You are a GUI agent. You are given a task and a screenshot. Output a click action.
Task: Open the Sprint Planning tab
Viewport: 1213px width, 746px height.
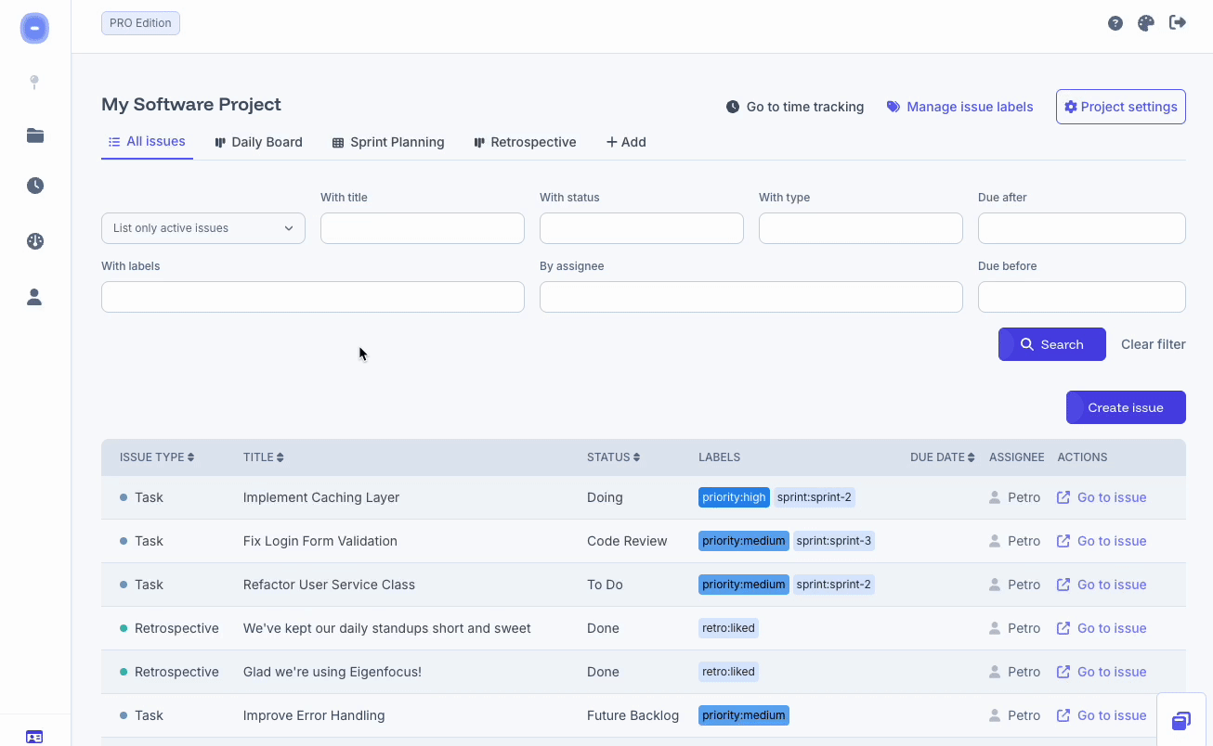tap(388, 142)
